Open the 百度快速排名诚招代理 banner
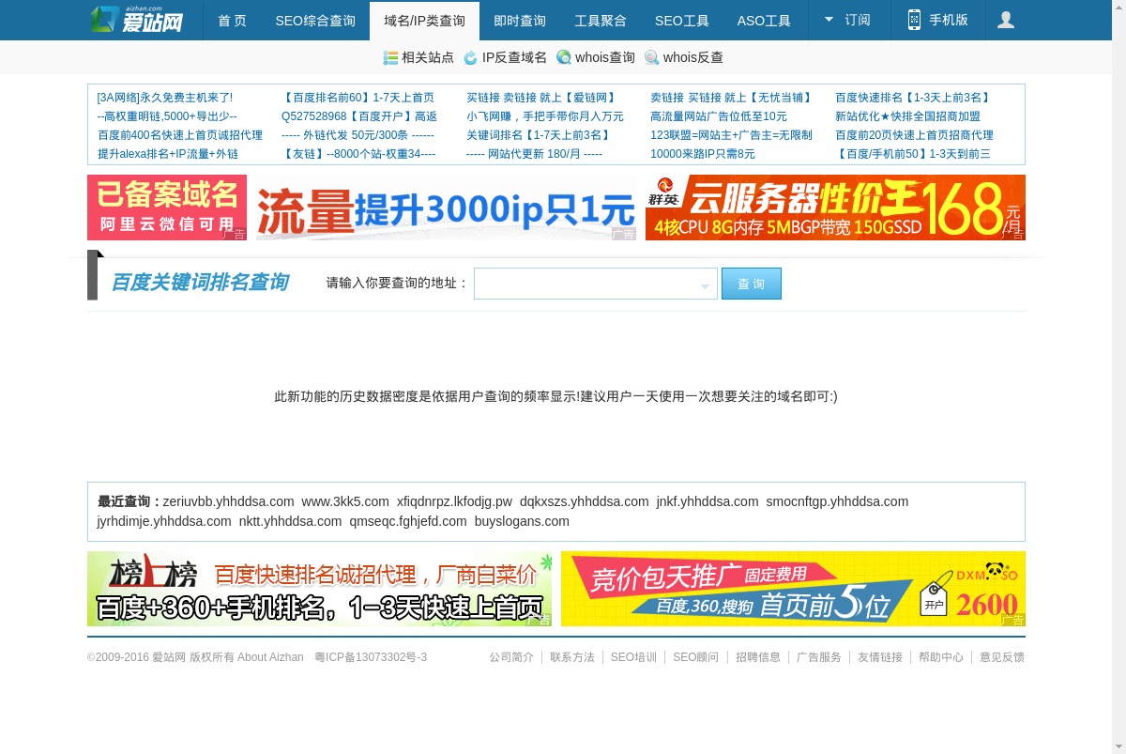Screen dimensions: 1126x754 pos(319,589)
